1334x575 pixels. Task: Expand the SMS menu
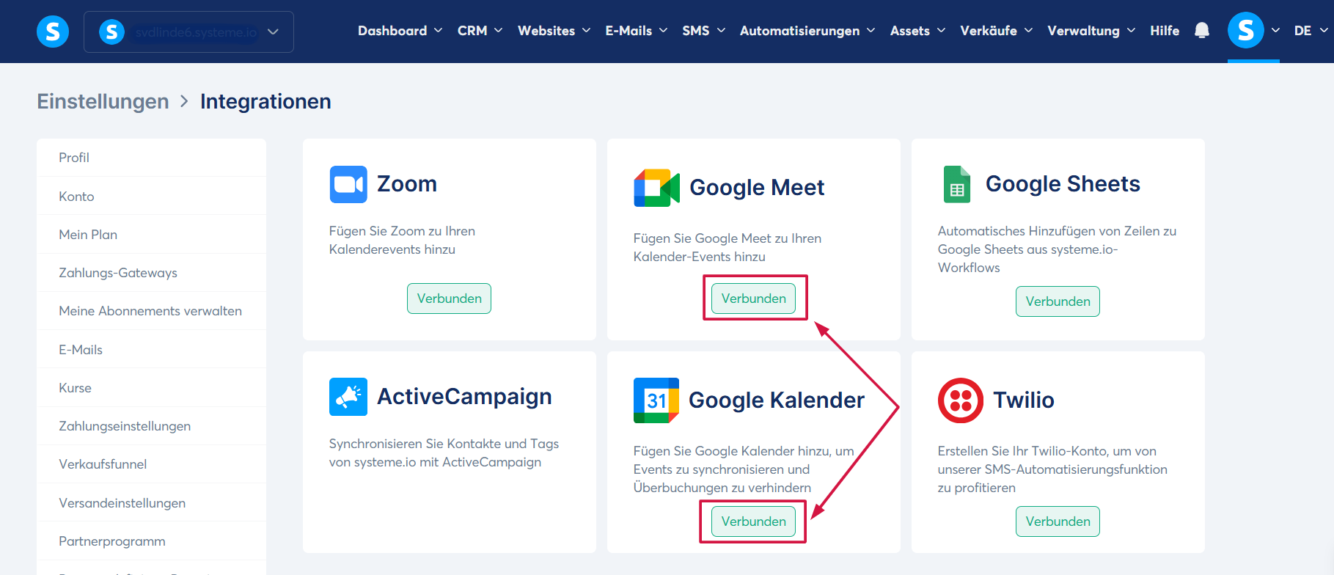(x=703, y=31)
